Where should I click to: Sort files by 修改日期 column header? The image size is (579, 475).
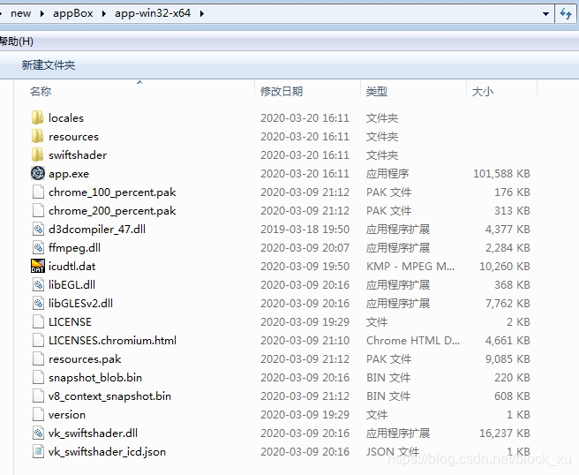(282, 91)
